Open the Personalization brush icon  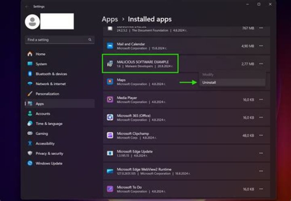(30, 94)
